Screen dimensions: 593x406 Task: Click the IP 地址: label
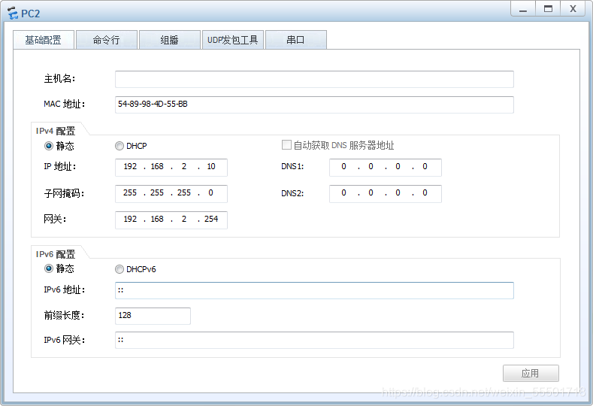60,166
